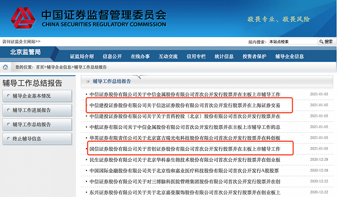Click the home icon in breadcrumb bar
Viewport: 338px width, 197px height.
5,67
